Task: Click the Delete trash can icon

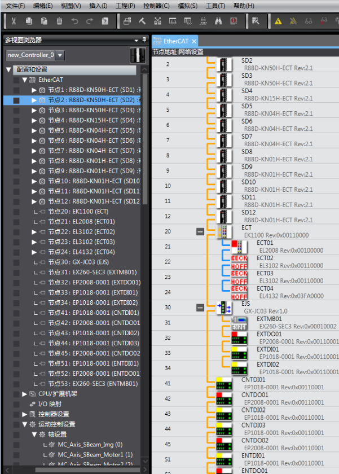Action: [59, 21]
